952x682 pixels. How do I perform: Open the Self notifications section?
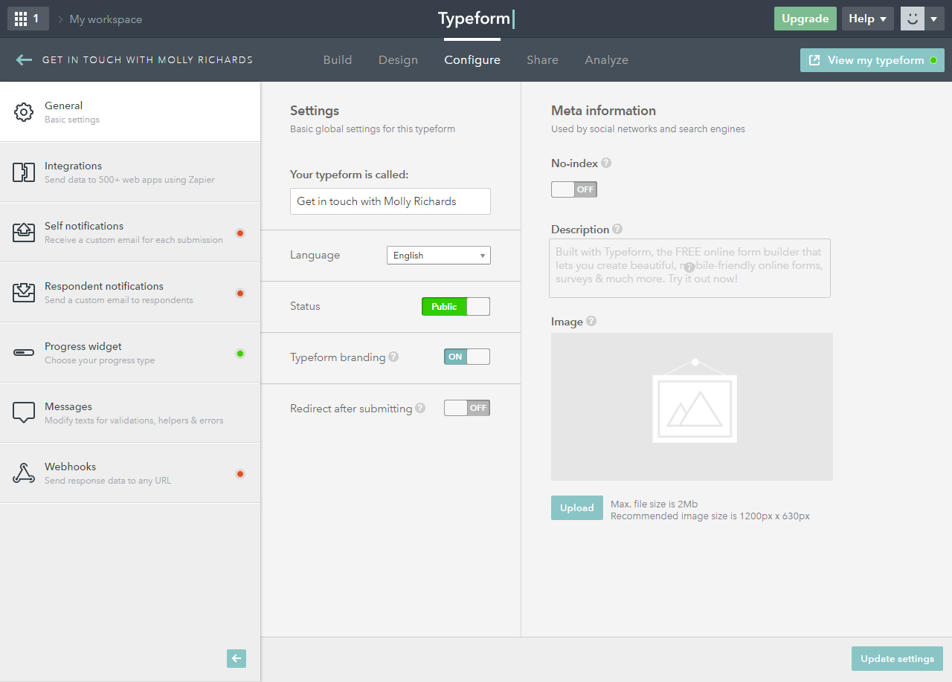pos(130,233)
